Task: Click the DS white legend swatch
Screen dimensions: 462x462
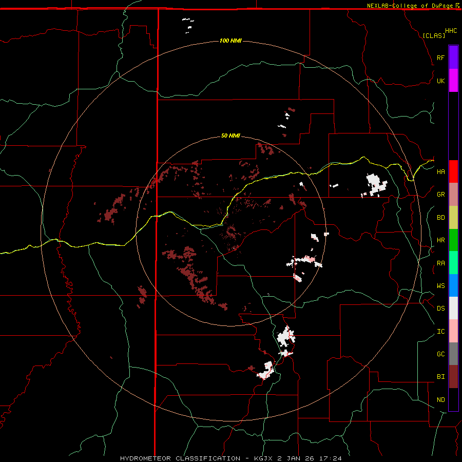Action: click(453, 308)
